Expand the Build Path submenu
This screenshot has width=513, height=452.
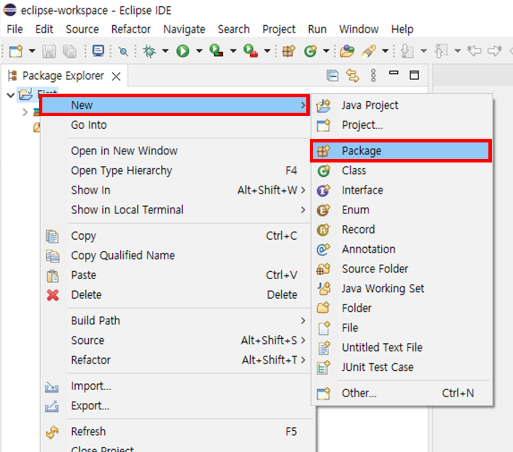tap(175, 320)
